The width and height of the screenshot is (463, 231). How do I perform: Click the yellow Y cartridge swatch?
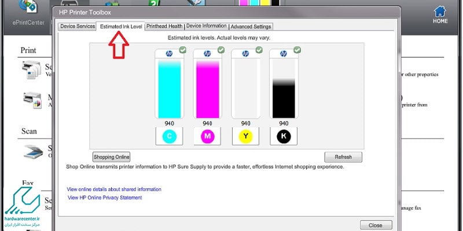coord(245,136)
